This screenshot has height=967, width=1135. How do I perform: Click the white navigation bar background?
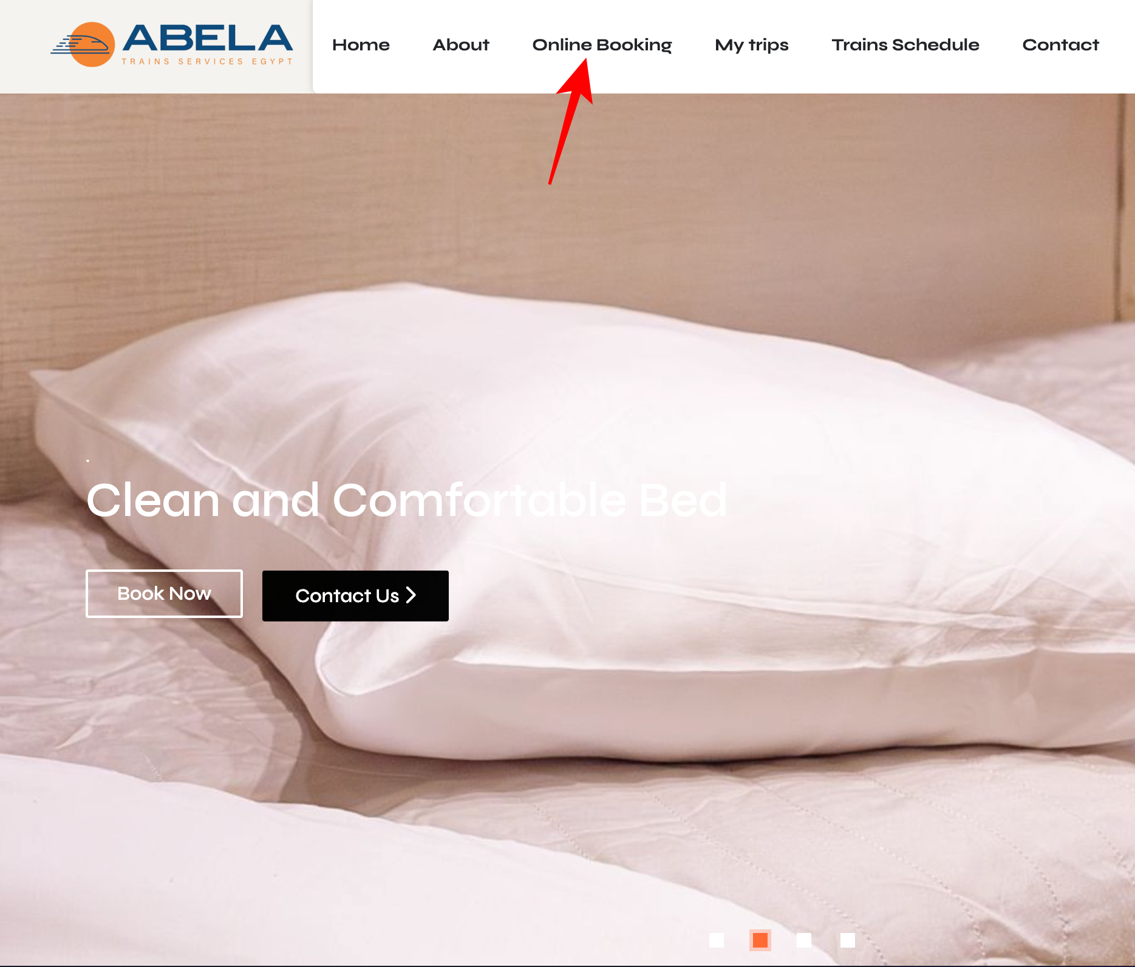(723, 76)
